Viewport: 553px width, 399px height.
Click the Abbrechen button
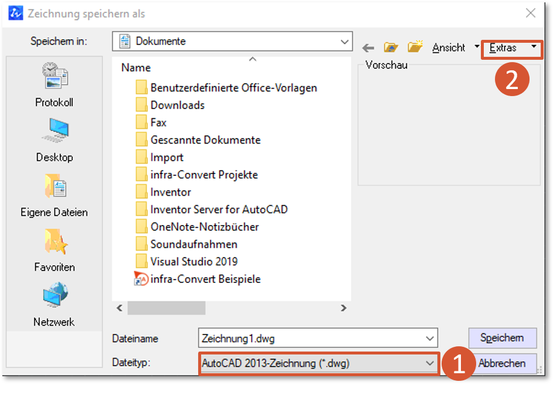(x=502, y=363)
